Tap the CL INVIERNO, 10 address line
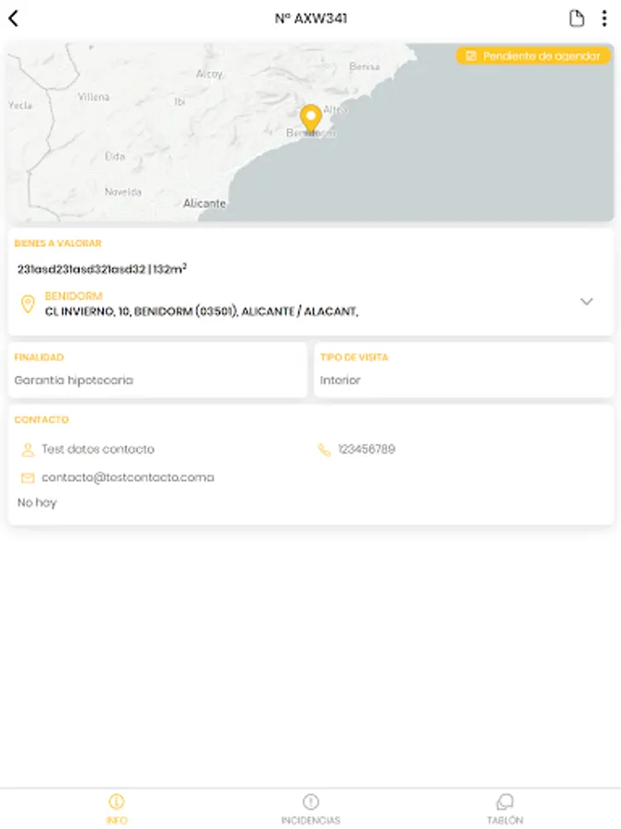 coord(201,312)
